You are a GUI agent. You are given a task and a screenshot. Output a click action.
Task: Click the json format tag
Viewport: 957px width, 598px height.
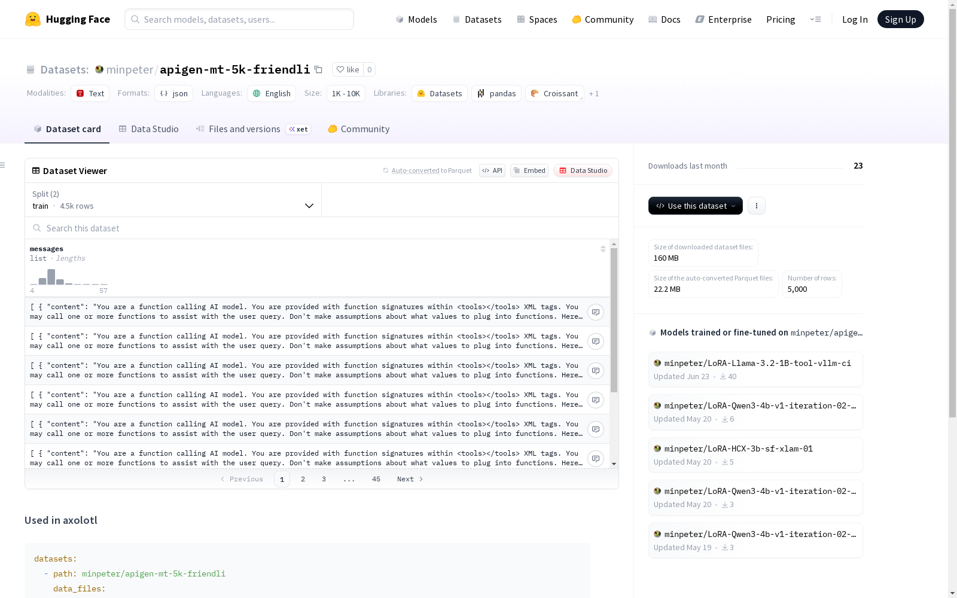point(173,93)
